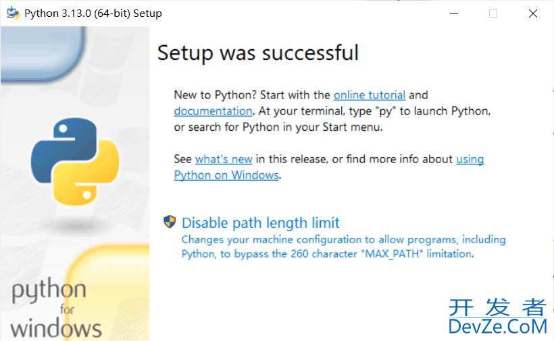
Task: Click the UAC shield icon
Action: pos(170,222)
